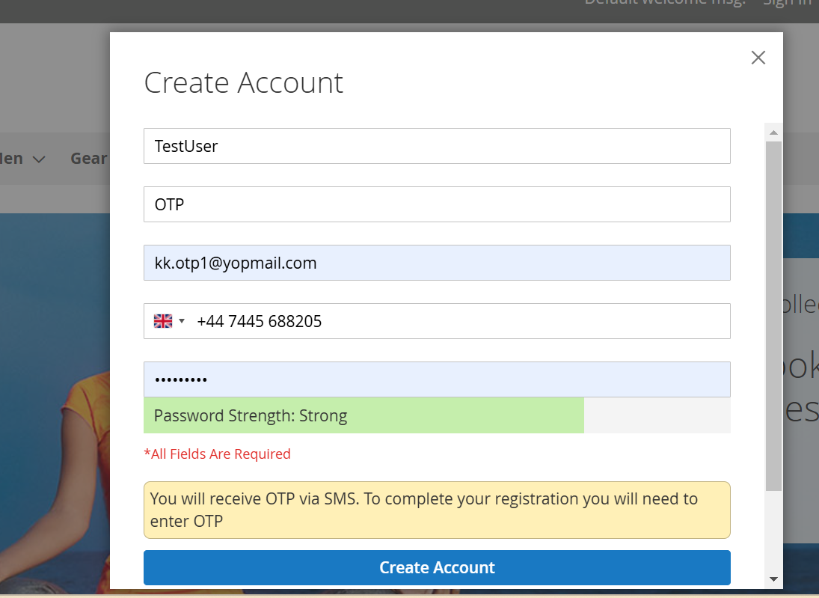Click the first name field containing TestUser
819x598 pixels.
point(436,146)
